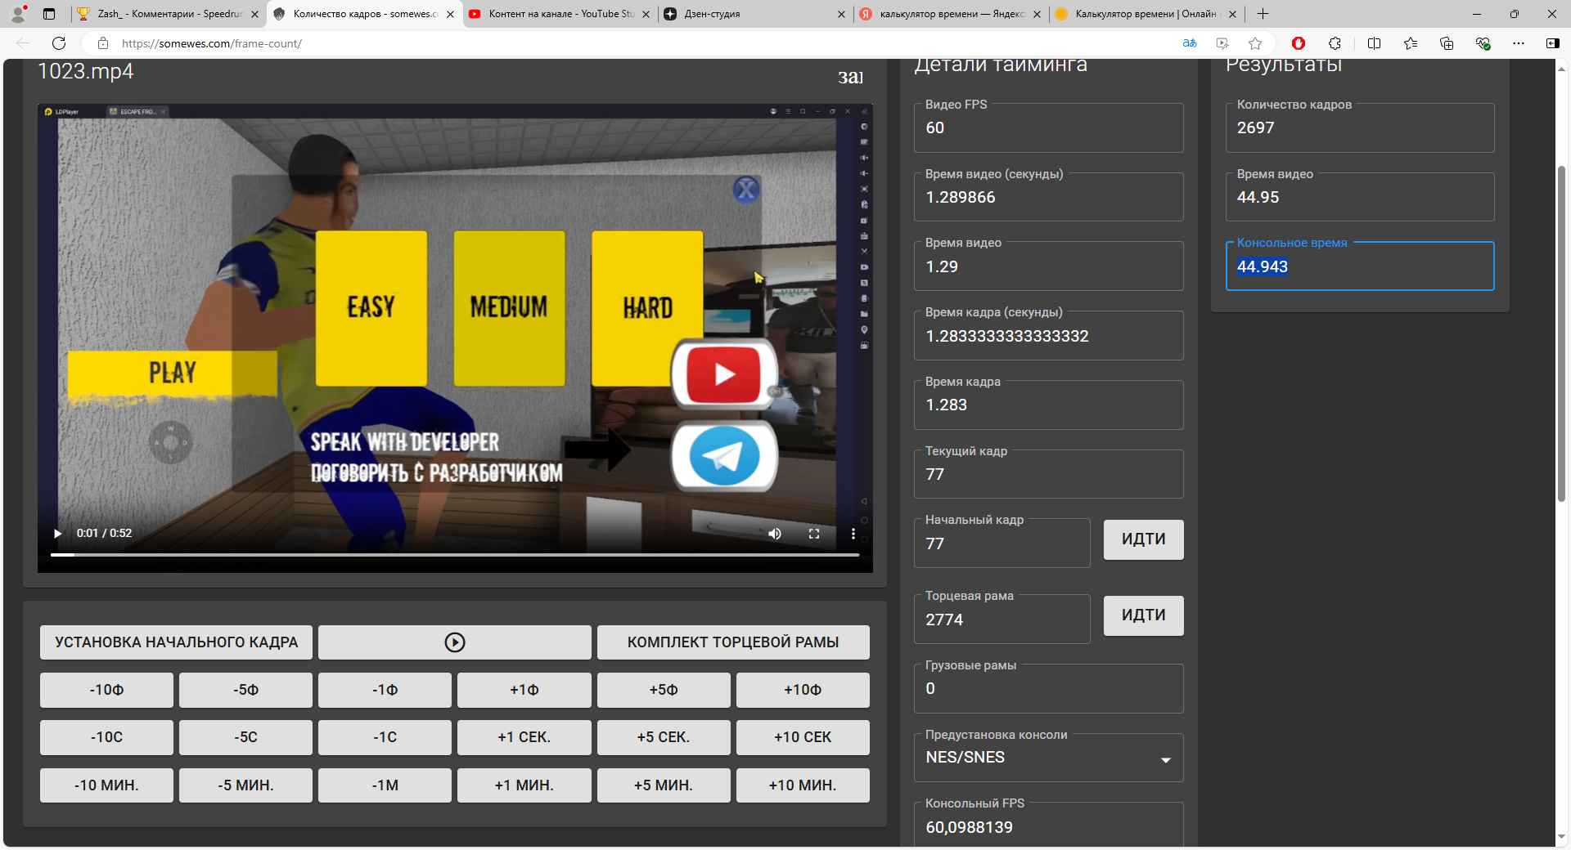This screenshot has width=1571, height=850.
Task: Rewind 5 seconds with -5С
Action: (x=245, y=737)
